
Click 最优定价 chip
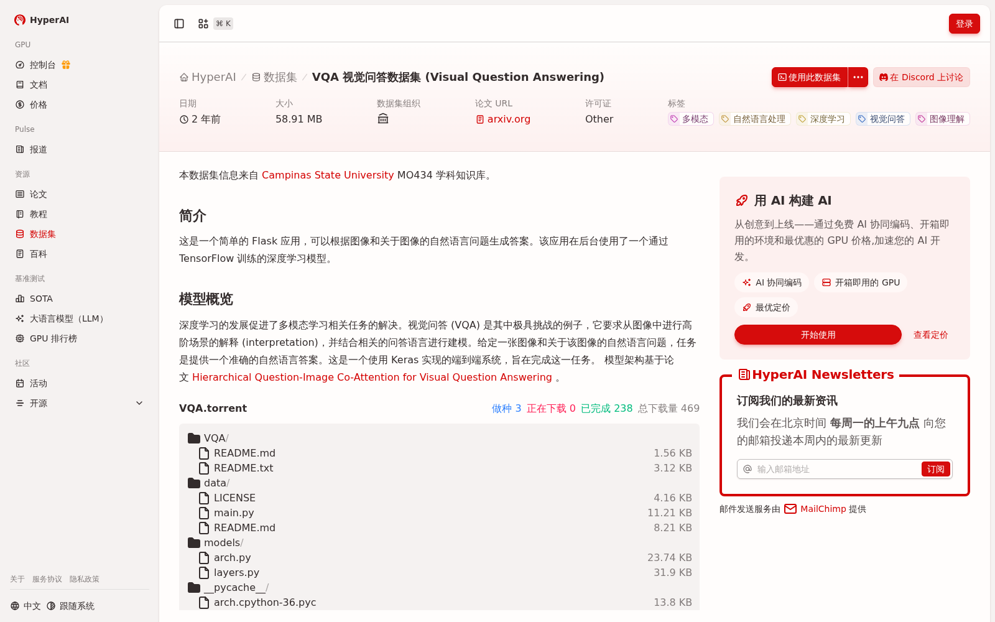[x=766, y=307]
